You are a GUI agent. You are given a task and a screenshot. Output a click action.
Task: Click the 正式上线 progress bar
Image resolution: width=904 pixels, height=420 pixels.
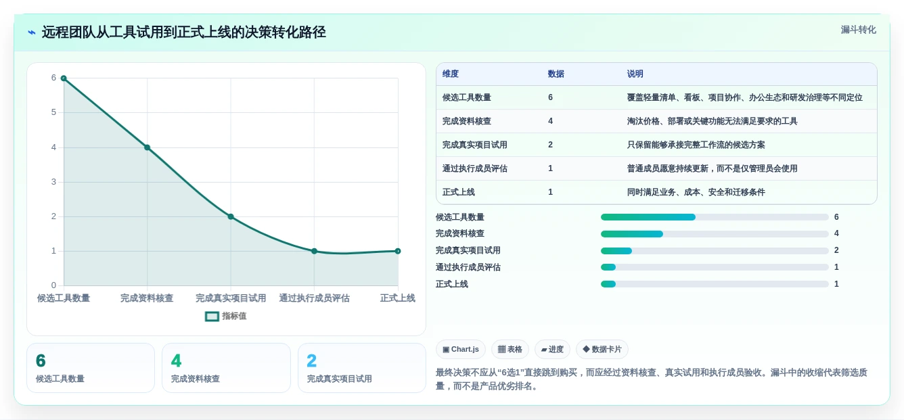click(x=715, y=284)
